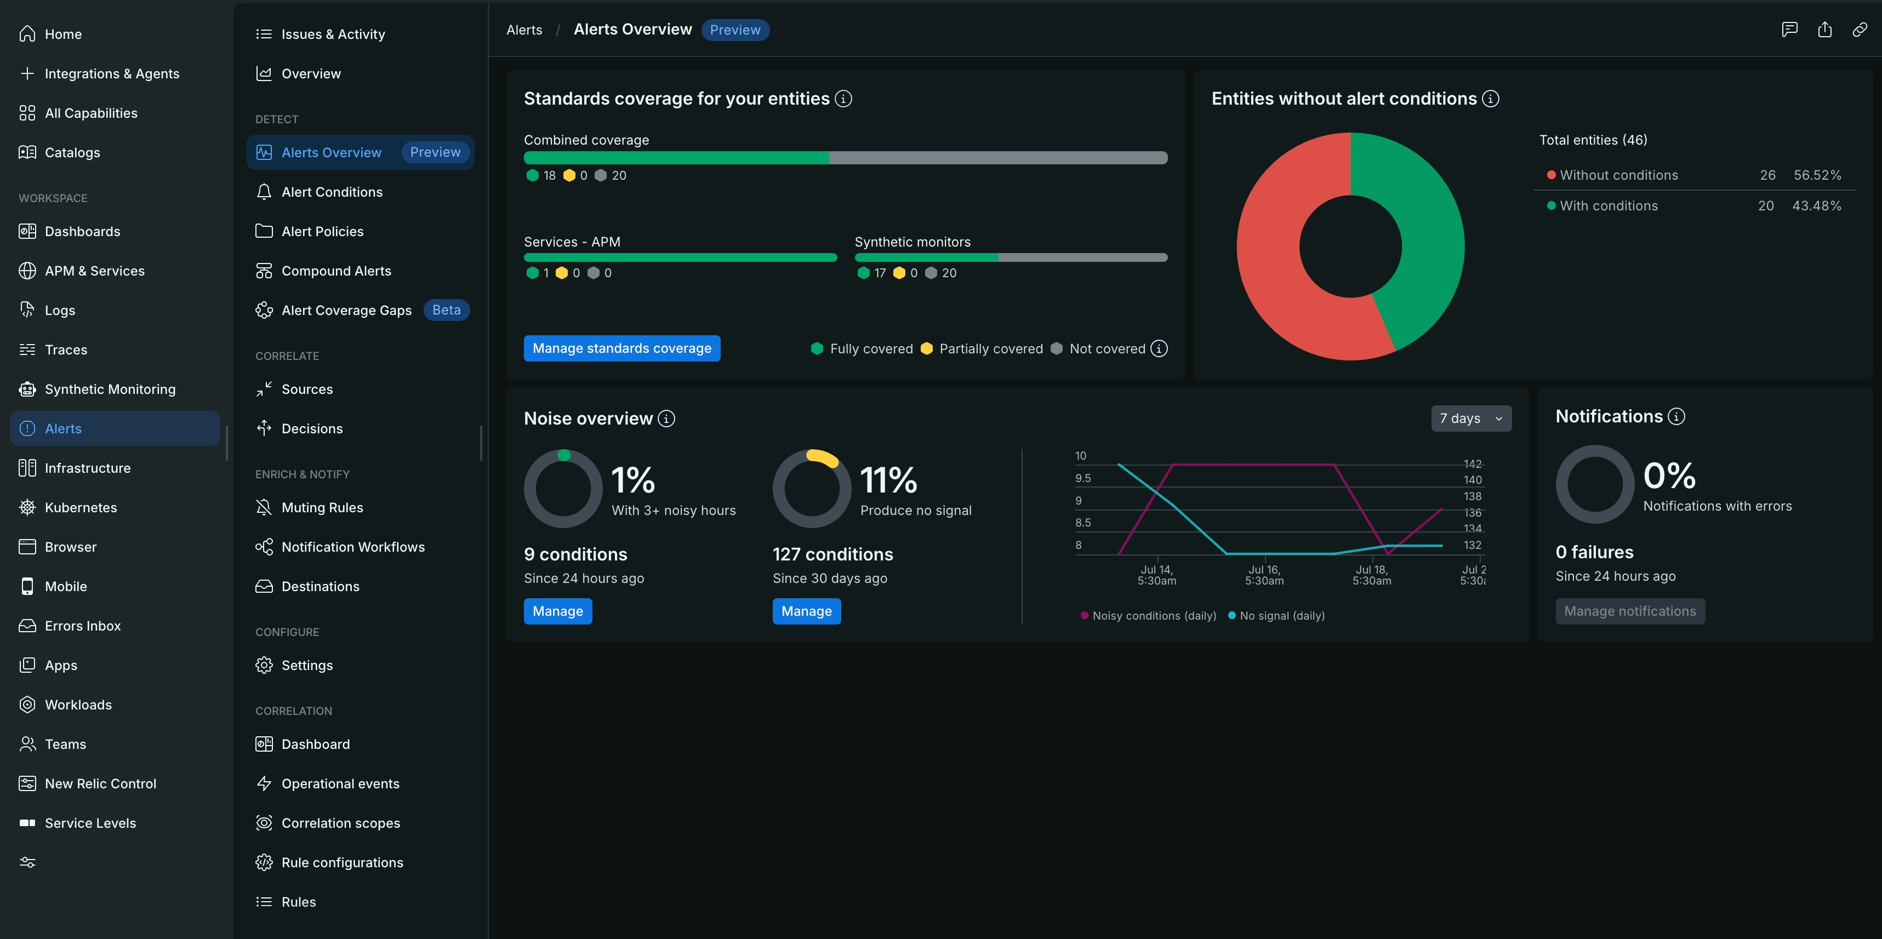Click the Errors Inbox tray icon
1882x939 pixels.
click(x=27, y=625)
